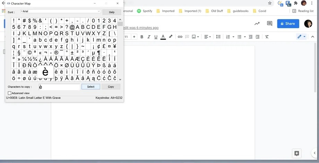Image resolution: width=319 pixels, height=163 pixels.
Task: Apply italic formatting
Action: (149, 37)
